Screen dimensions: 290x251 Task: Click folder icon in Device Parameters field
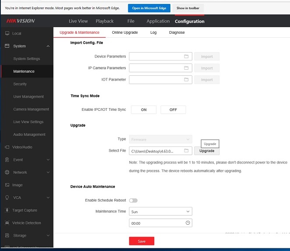pyautogui.click(x=186, y=57)
